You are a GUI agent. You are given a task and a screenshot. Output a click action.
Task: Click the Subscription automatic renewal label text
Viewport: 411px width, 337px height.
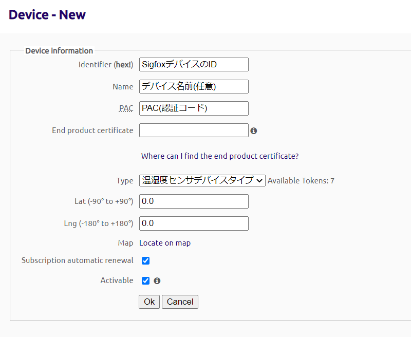click(x=78, y=260)
